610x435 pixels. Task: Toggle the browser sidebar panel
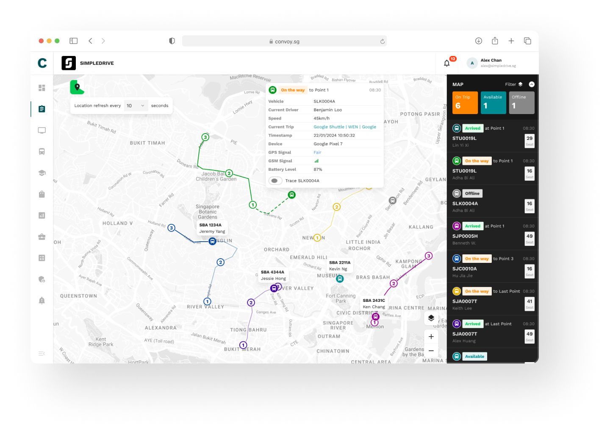coord(73,41)
